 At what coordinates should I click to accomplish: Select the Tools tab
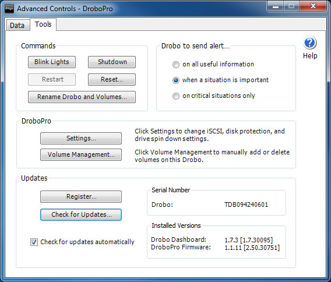[43, 24]
